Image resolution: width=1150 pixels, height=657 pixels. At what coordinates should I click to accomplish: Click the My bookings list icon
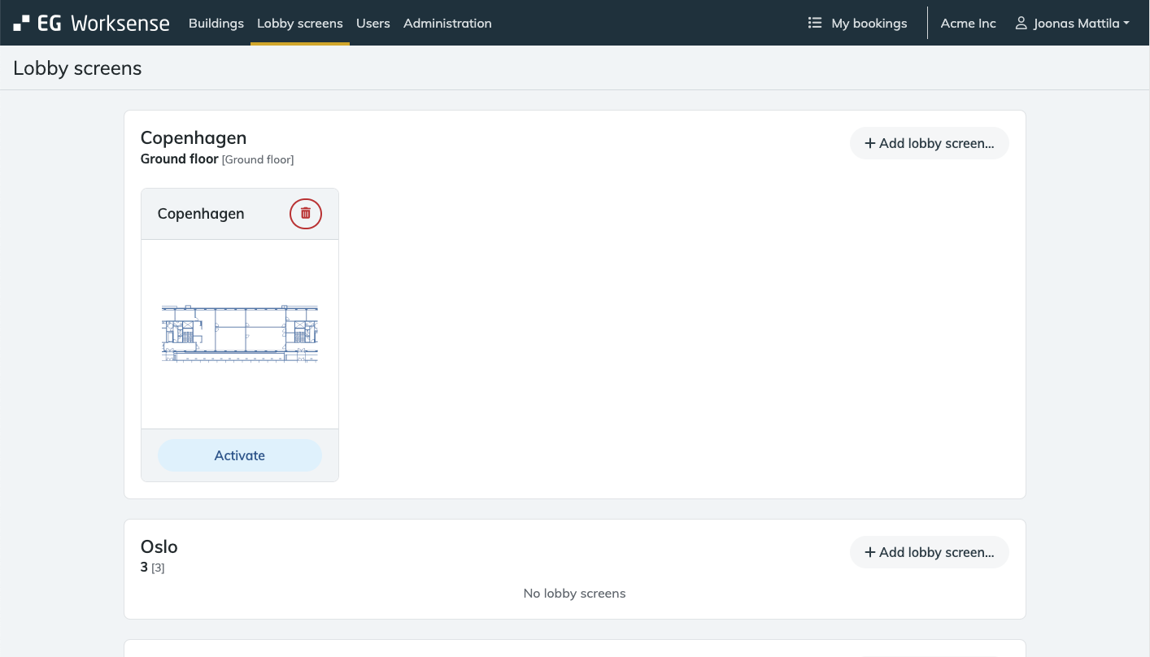814,23
